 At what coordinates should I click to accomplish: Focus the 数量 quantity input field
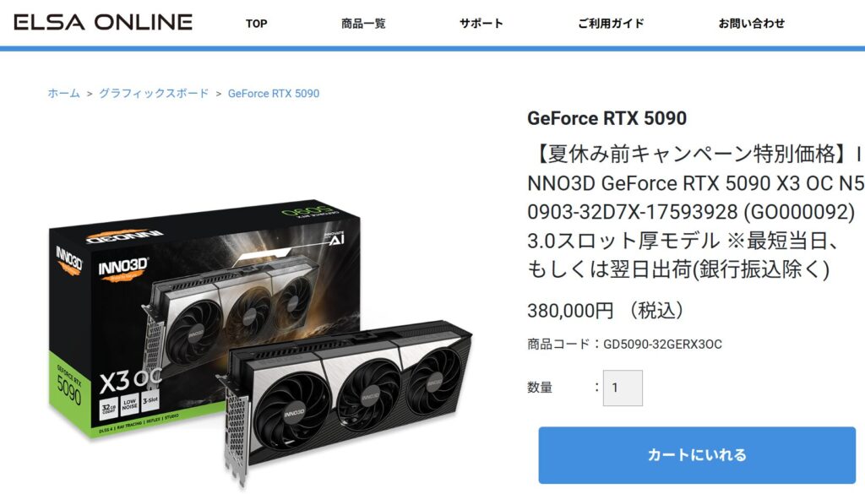click(623, 388)
